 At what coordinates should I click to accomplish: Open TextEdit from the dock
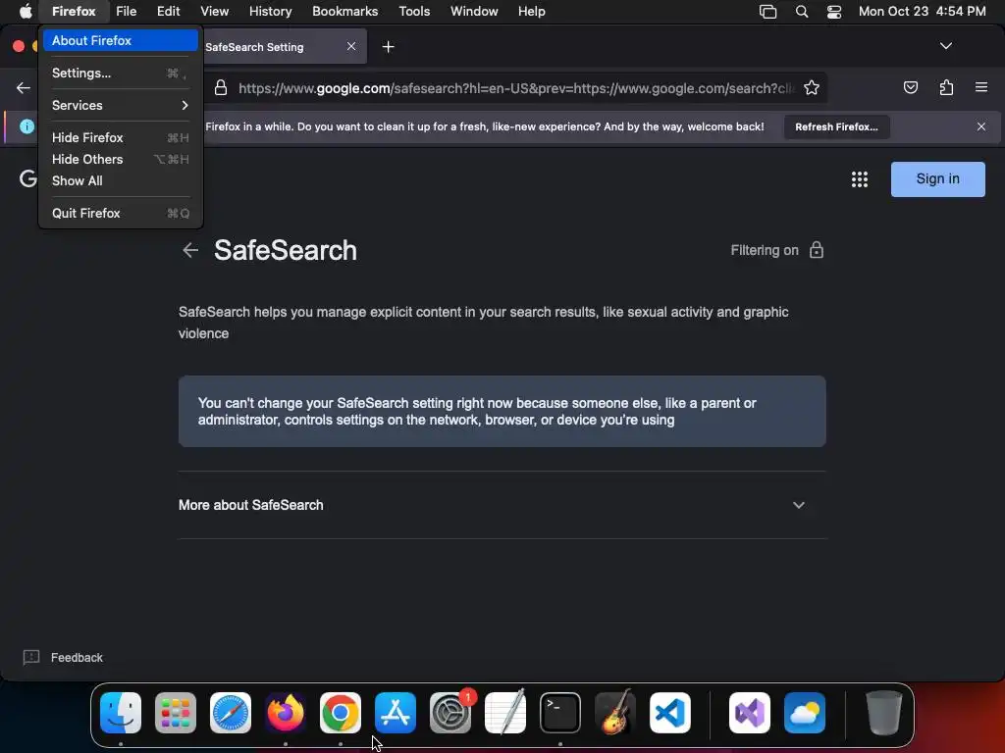(x=505, y=713)
